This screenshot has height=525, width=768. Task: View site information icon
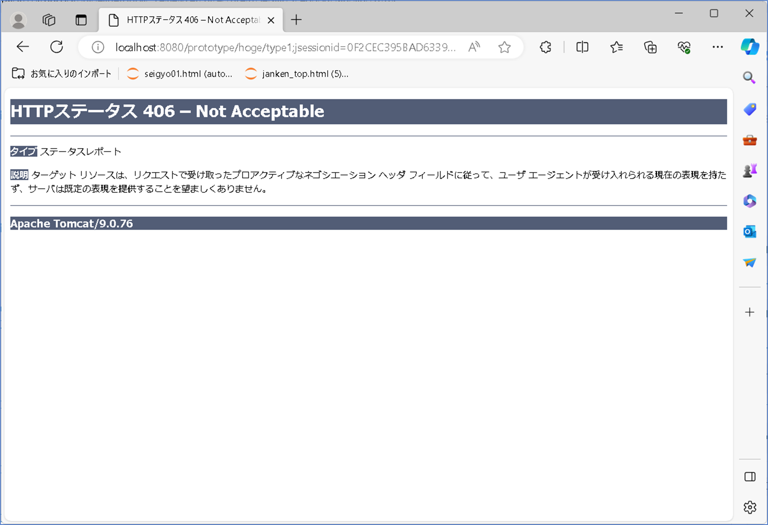point(98,47)
